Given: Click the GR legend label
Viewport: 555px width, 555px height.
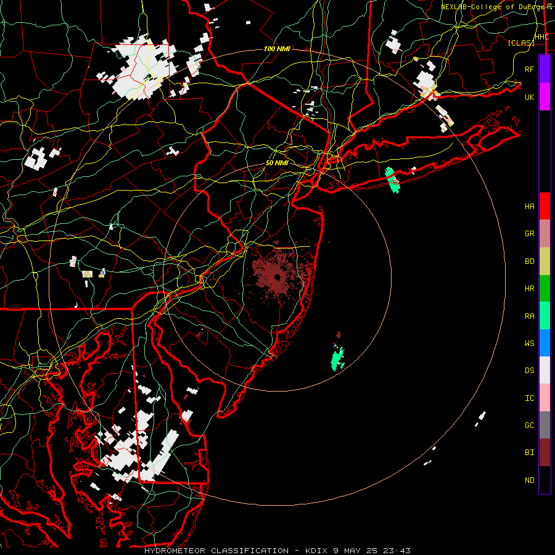Looking at the screenshot, I should click(530, 234).
